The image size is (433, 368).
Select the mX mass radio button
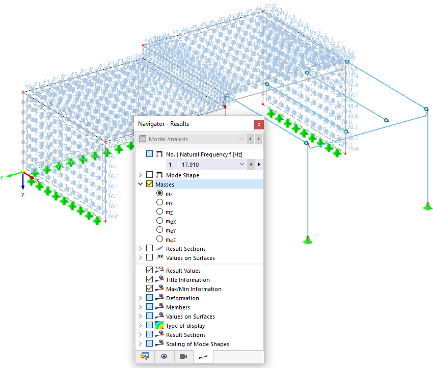(158, 193)
